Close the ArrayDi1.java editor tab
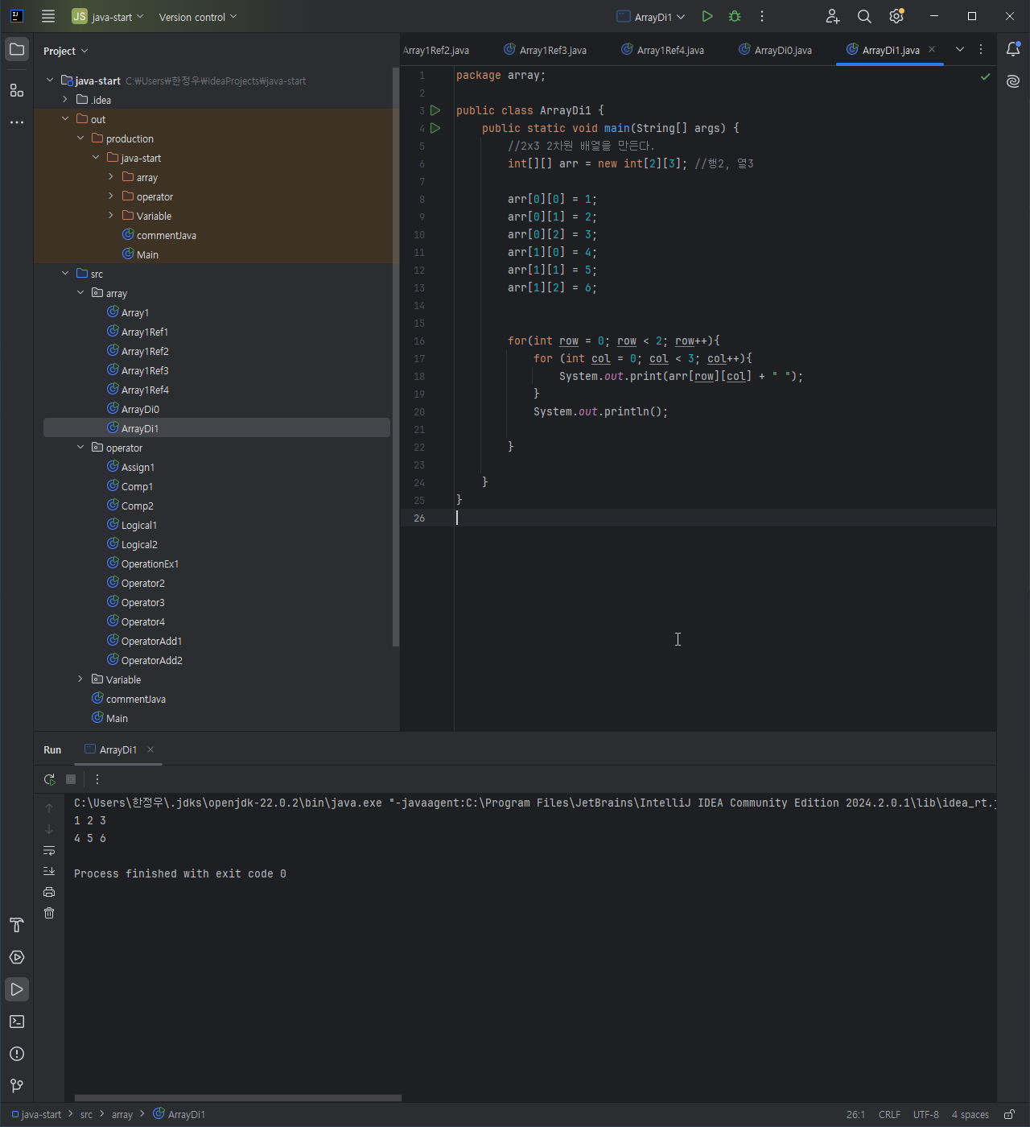Viewport: 1030px width, 1127px height. [x=932, y=49]
